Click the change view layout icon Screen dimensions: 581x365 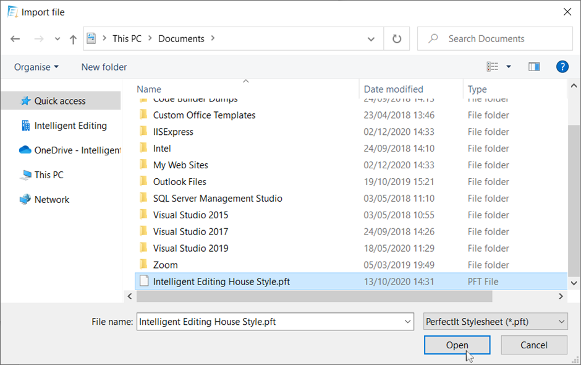493,67
